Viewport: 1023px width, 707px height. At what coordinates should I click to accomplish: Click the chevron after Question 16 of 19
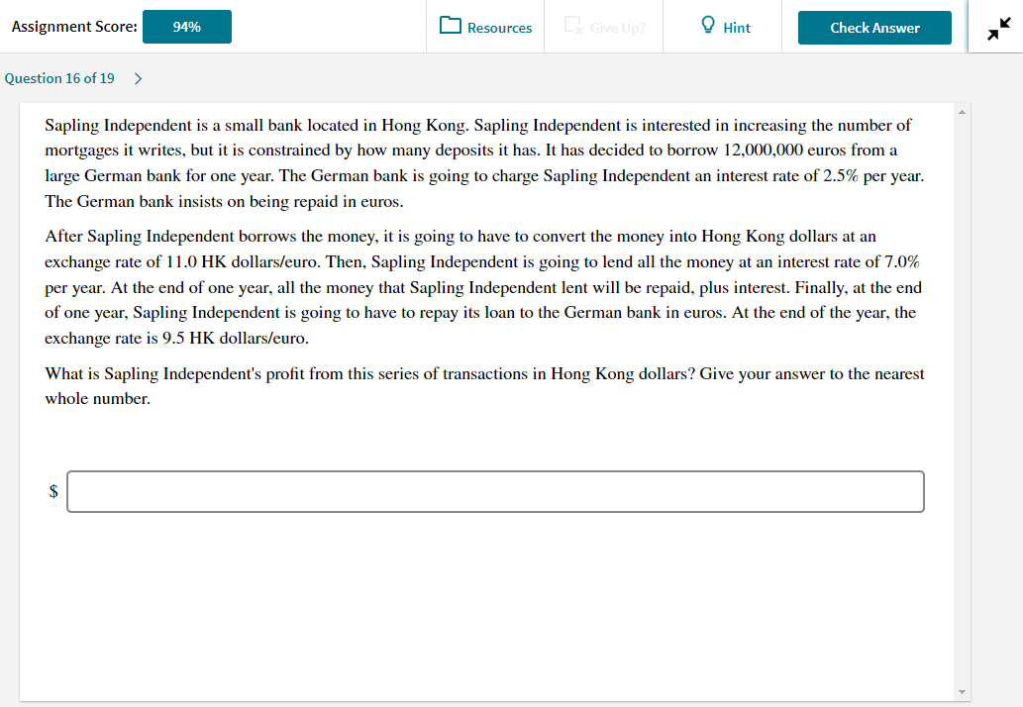tap(138, 77)
